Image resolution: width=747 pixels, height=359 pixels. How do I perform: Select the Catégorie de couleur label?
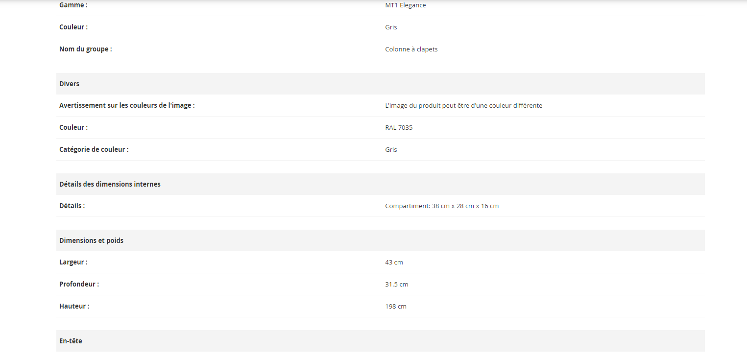[x=94, y=149]
